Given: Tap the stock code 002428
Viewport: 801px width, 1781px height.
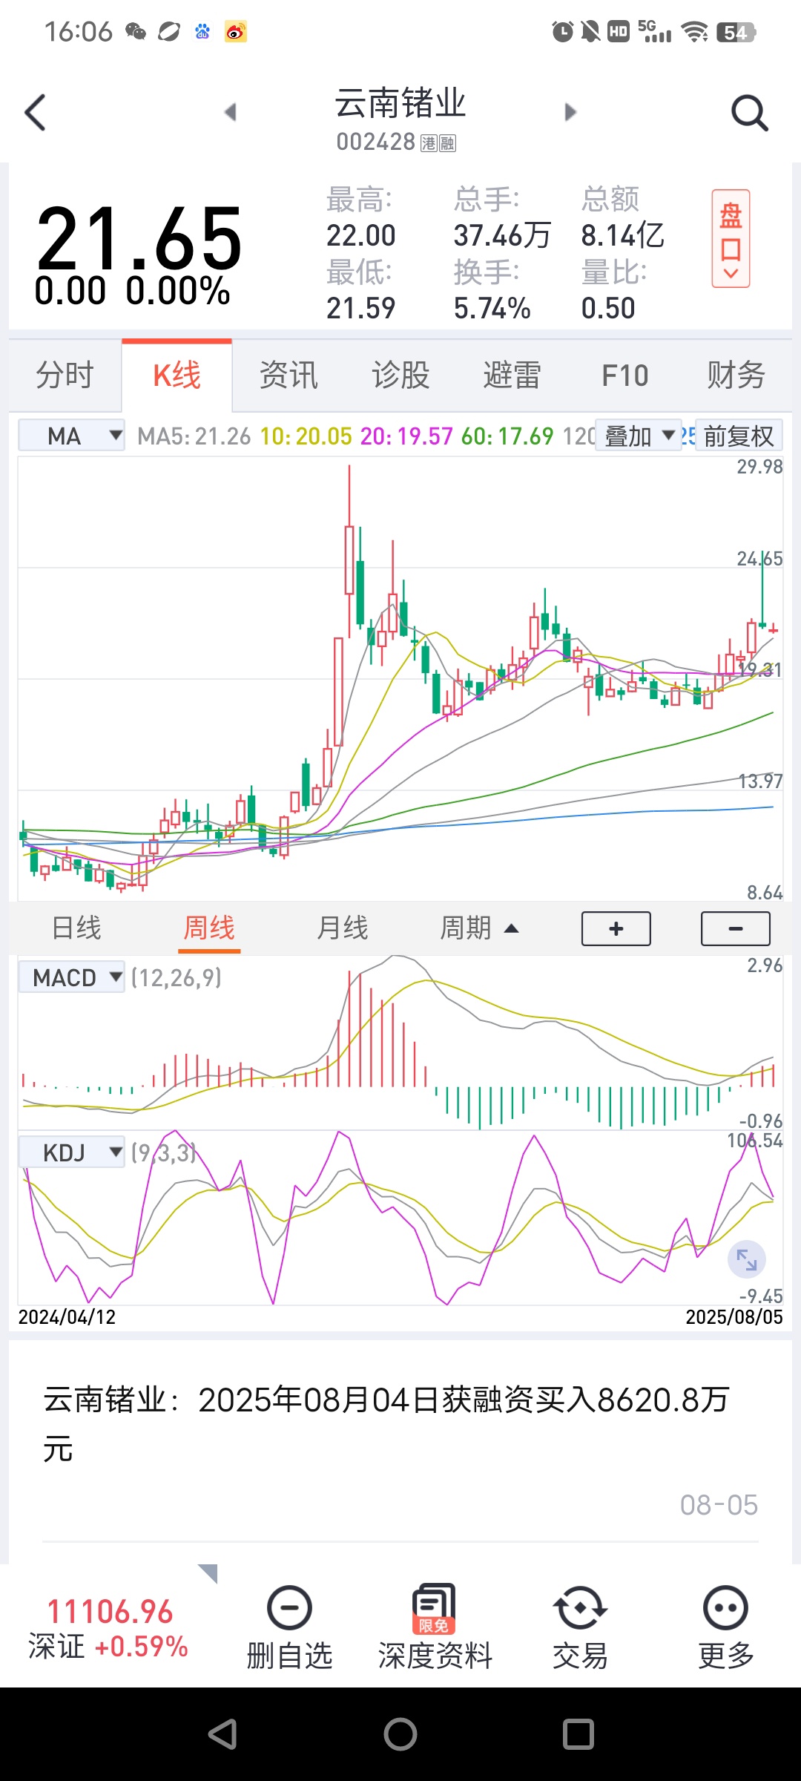Looking at the screenshot, I should pos(375,142).
